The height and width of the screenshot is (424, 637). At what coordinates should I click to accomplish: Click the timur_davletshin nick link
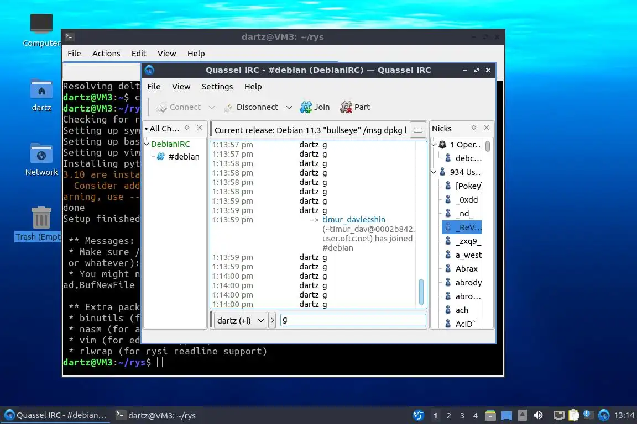pos(354,220)
